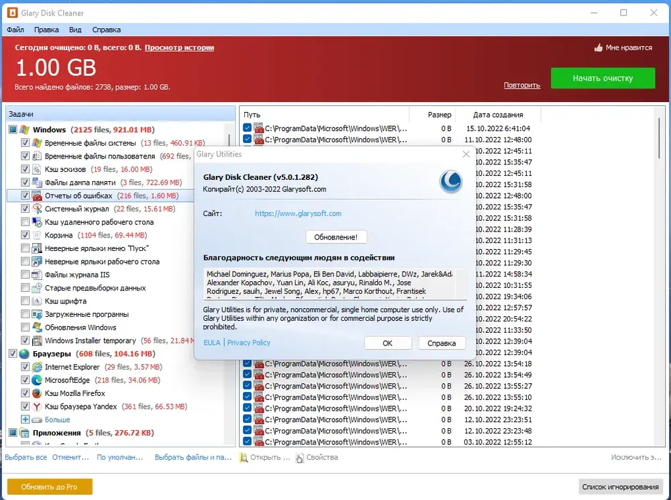Screen dimensions: 671x500
Task: Close the Glary Utilities about dialog
Action: (x=466, y=154)
